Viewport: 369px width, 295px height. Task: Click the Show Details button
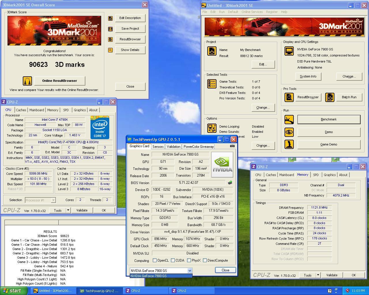tap(130, 50)
